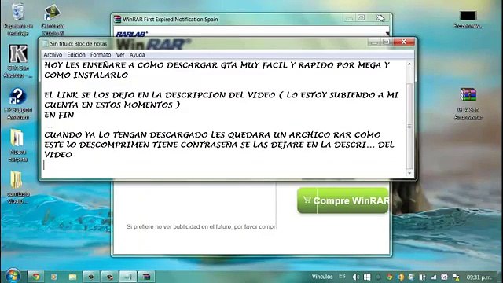Screen dimensions: 503x283
Task: Click the Notepad scrollbar down arrow
Action: point(409,173)
